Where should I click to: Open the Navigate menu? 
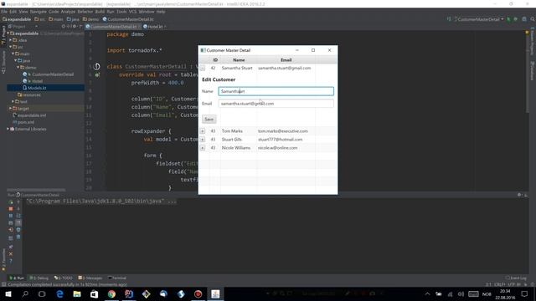coord(38,12)
